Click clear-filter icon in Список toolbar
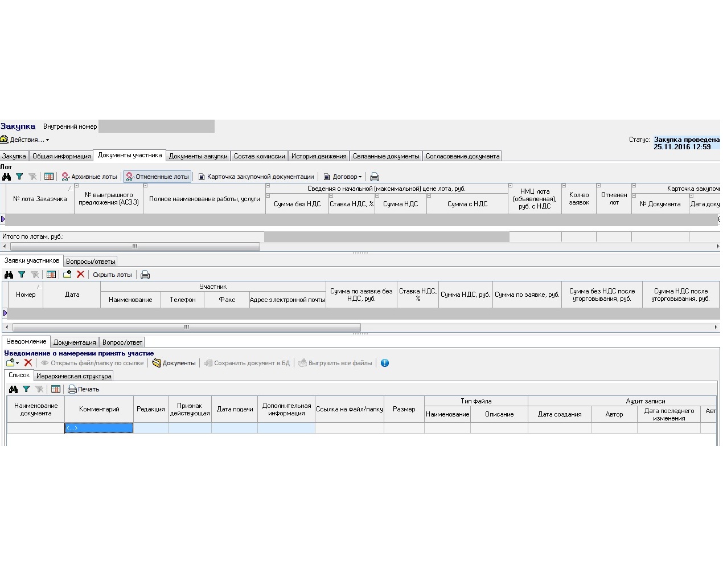Viewport: 723px width, 584px height. point(39,389)
